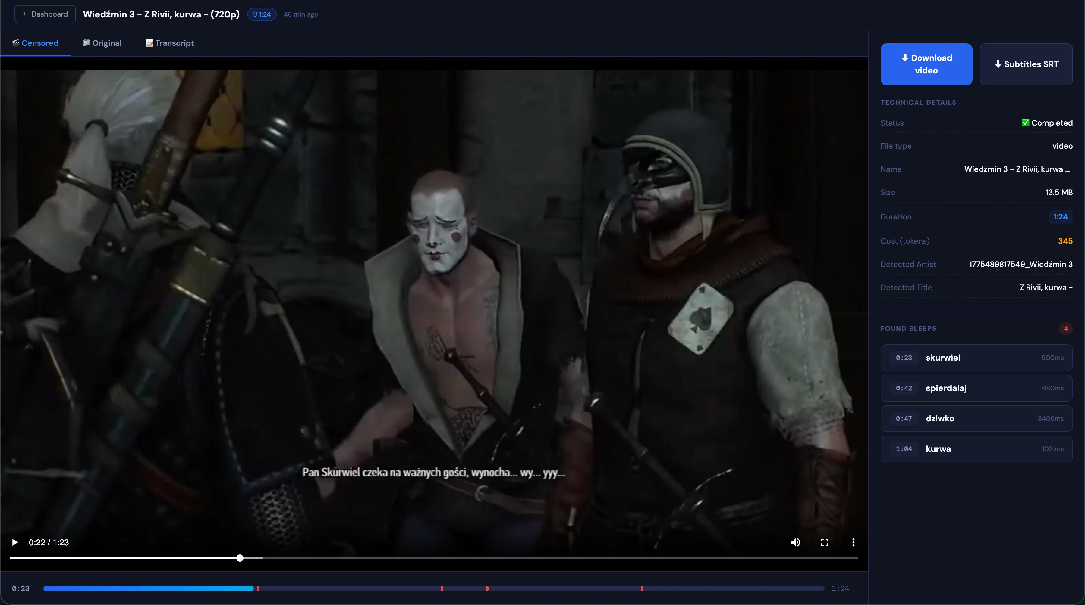Screen dimensions: 1085x605
Task: Jump to the dziwko bleep at 0:47
Action: coord(976,418)
